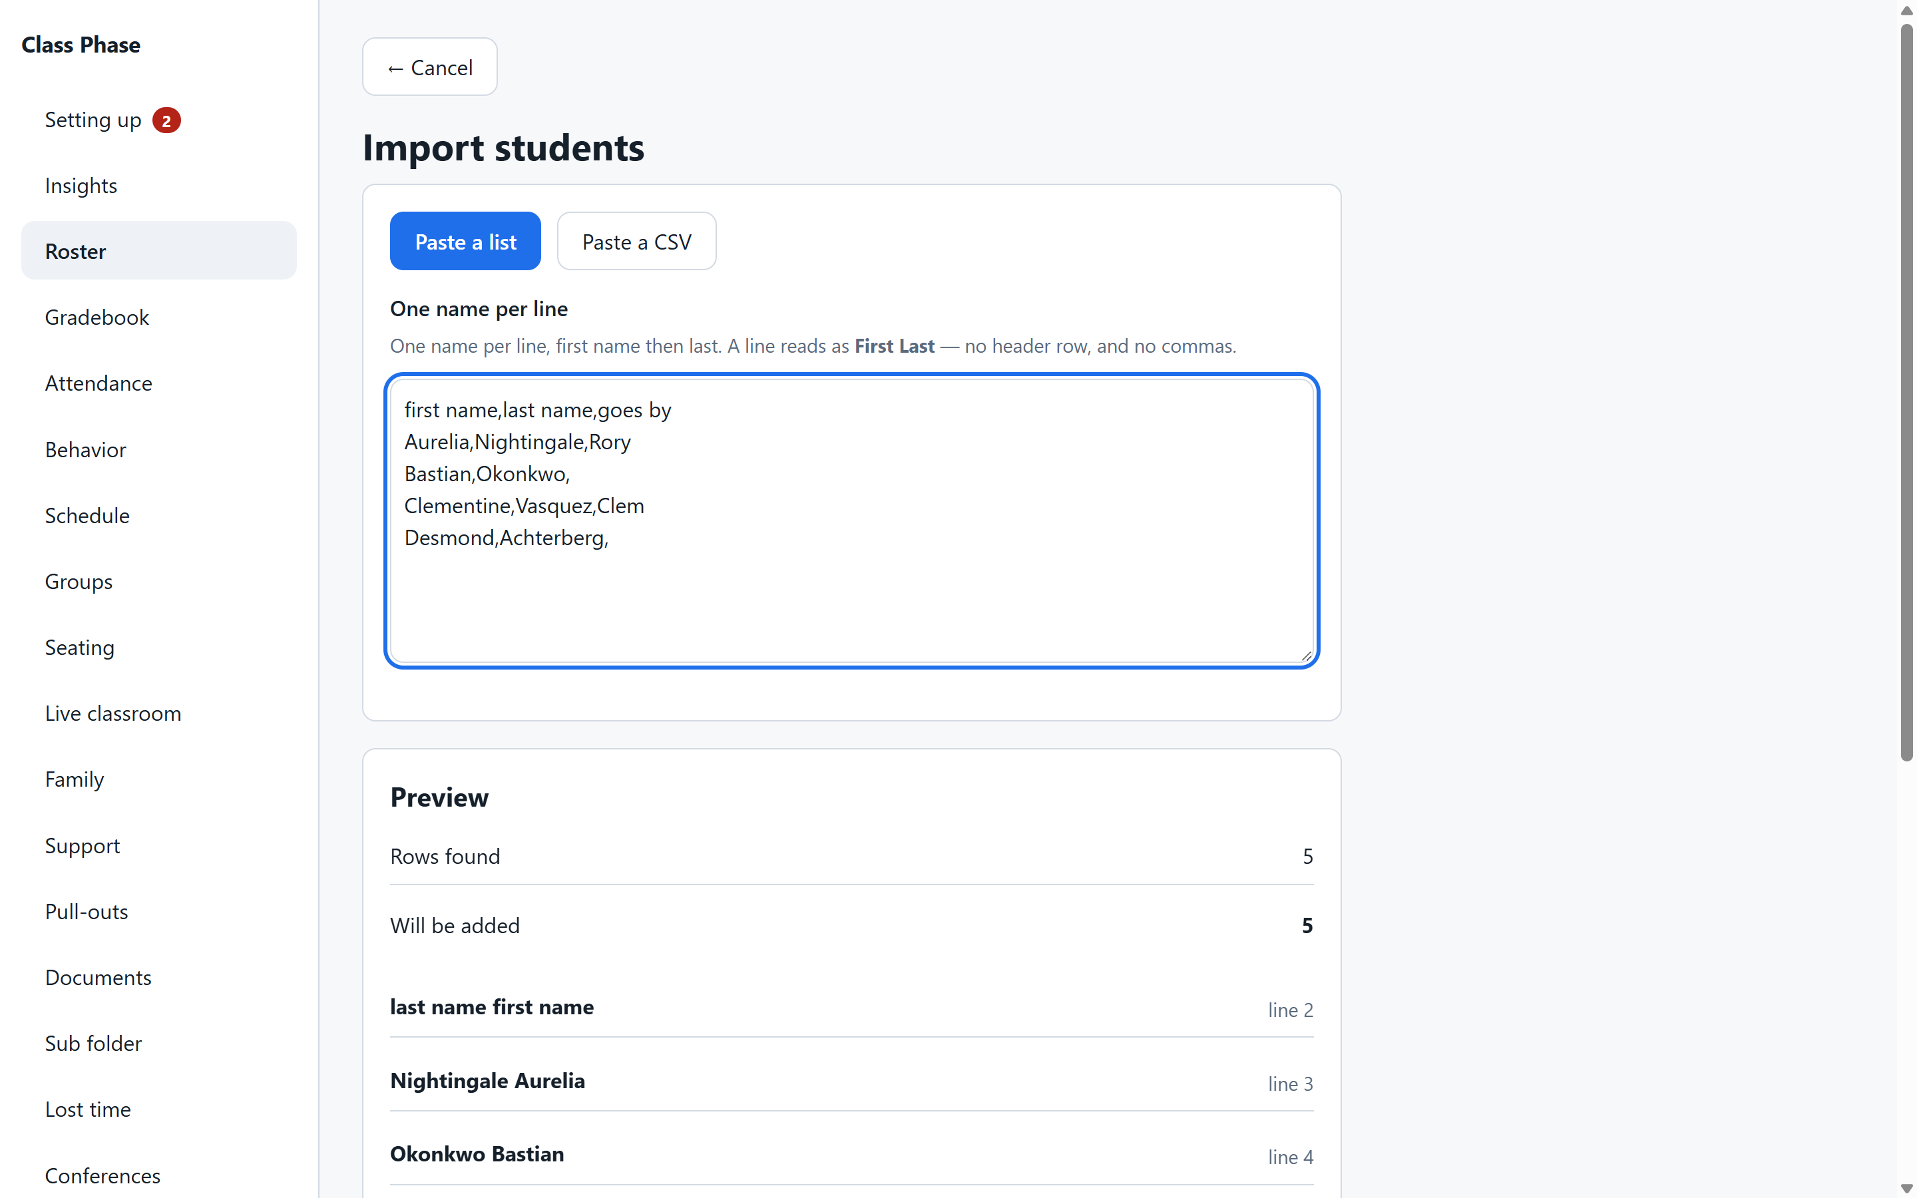Click the scrollbar up arrow
Image resolution: width=1917 pixels, height=1198 pixels.
[x=1906, y=10]
